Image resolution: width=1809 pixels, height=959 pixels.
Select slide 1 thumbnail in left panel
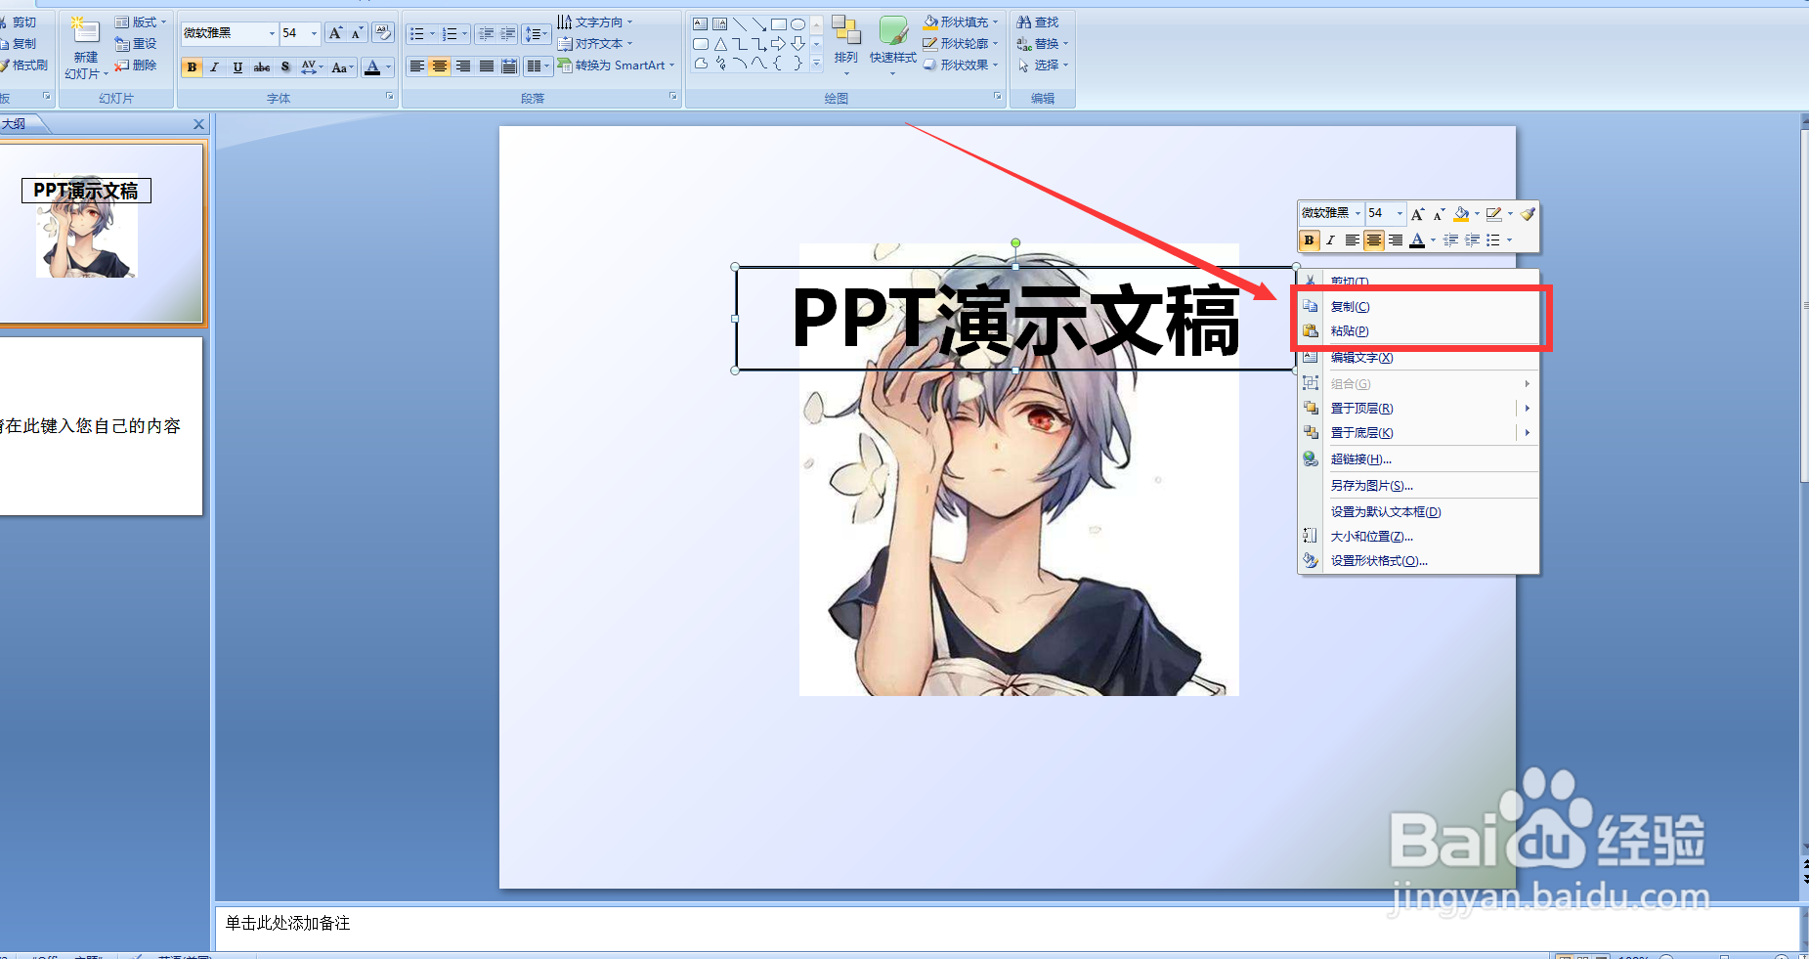[102, 233]
